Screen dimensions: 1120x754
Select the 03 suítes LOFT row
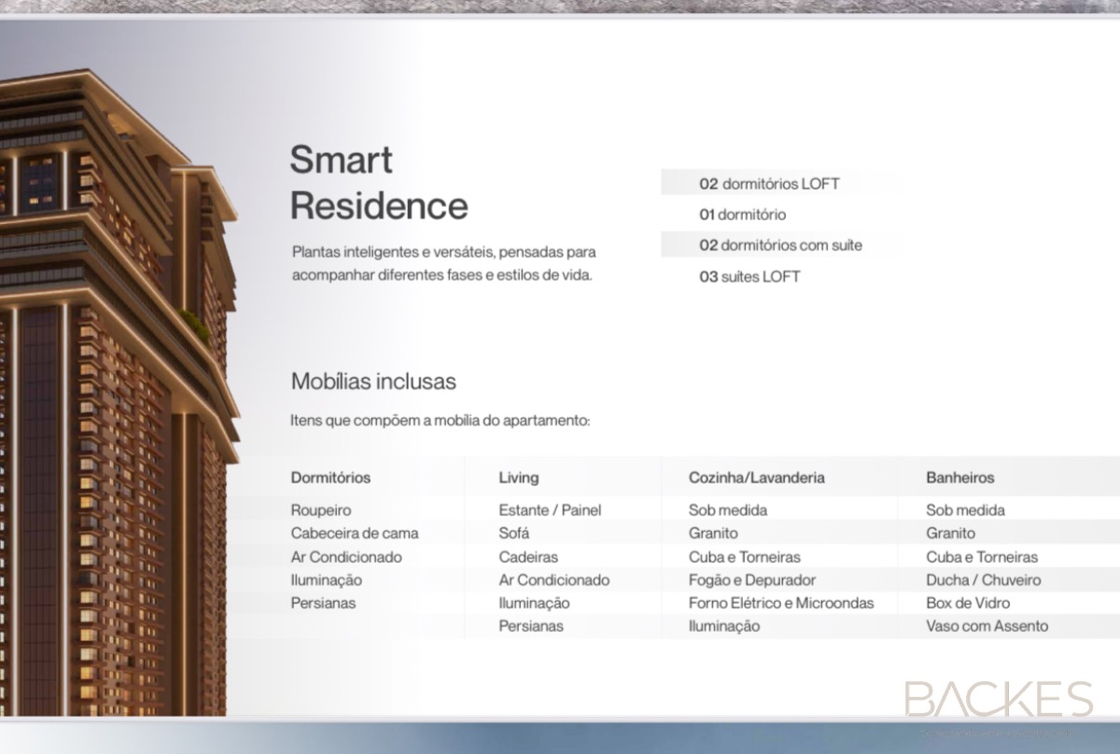[x=749, y=277]
